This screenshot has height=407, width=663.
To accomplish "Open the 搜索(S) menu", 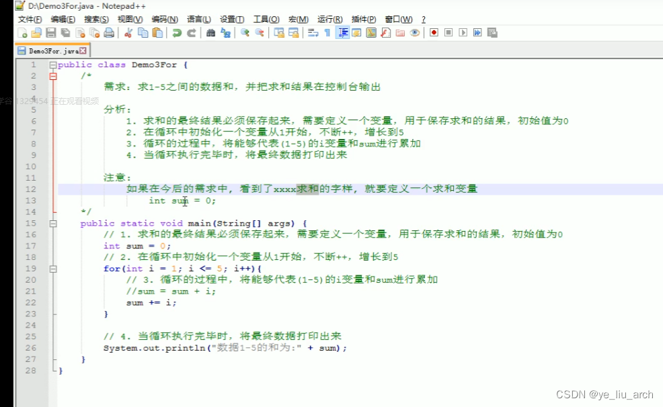I will pos(96,19).
